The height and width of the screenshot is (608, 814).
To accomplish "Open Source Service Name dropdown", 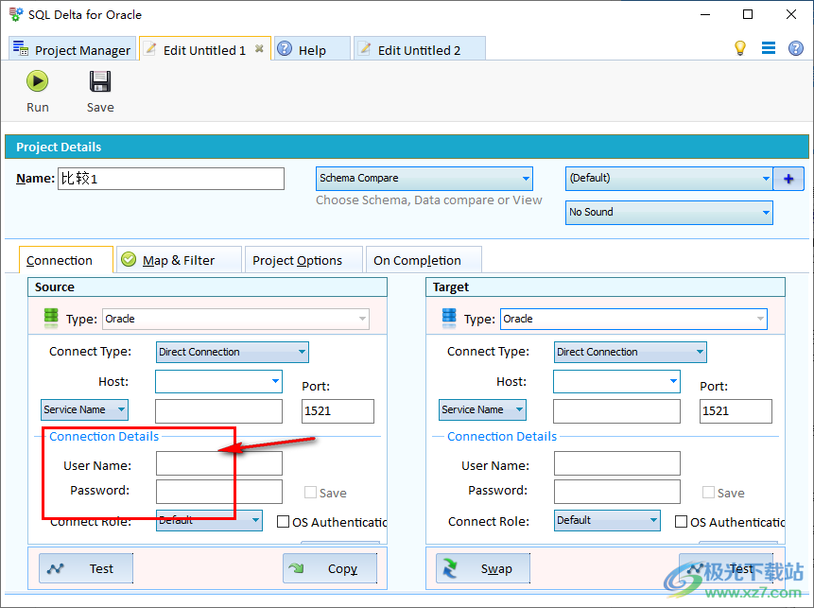I will (85, 409).
